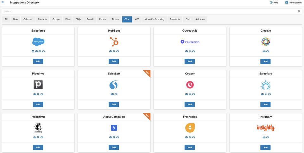Image resolution: width=304 pixels, height=153 pixels.
Task: Open the hamburger menu icon
Action: pyautogui.click(x=3, y=2)
